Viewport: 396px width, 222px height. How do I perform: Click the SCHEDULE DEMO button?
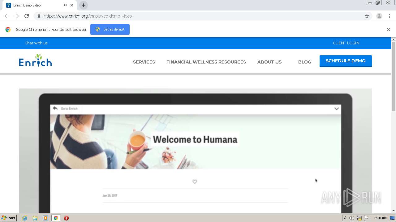click(x=346, y=61)
